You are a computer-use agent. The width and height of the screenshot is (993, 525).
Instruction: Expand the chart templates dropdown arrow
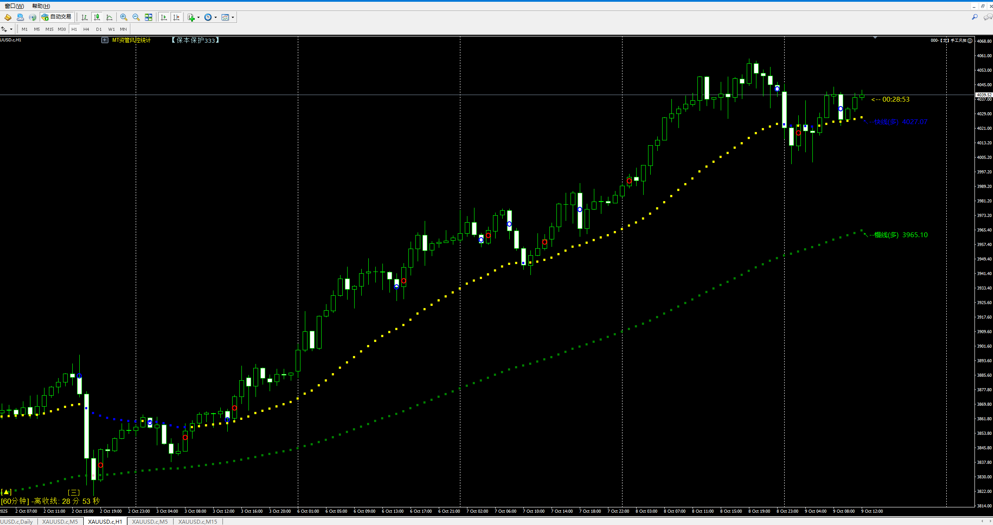click(233, 18)
